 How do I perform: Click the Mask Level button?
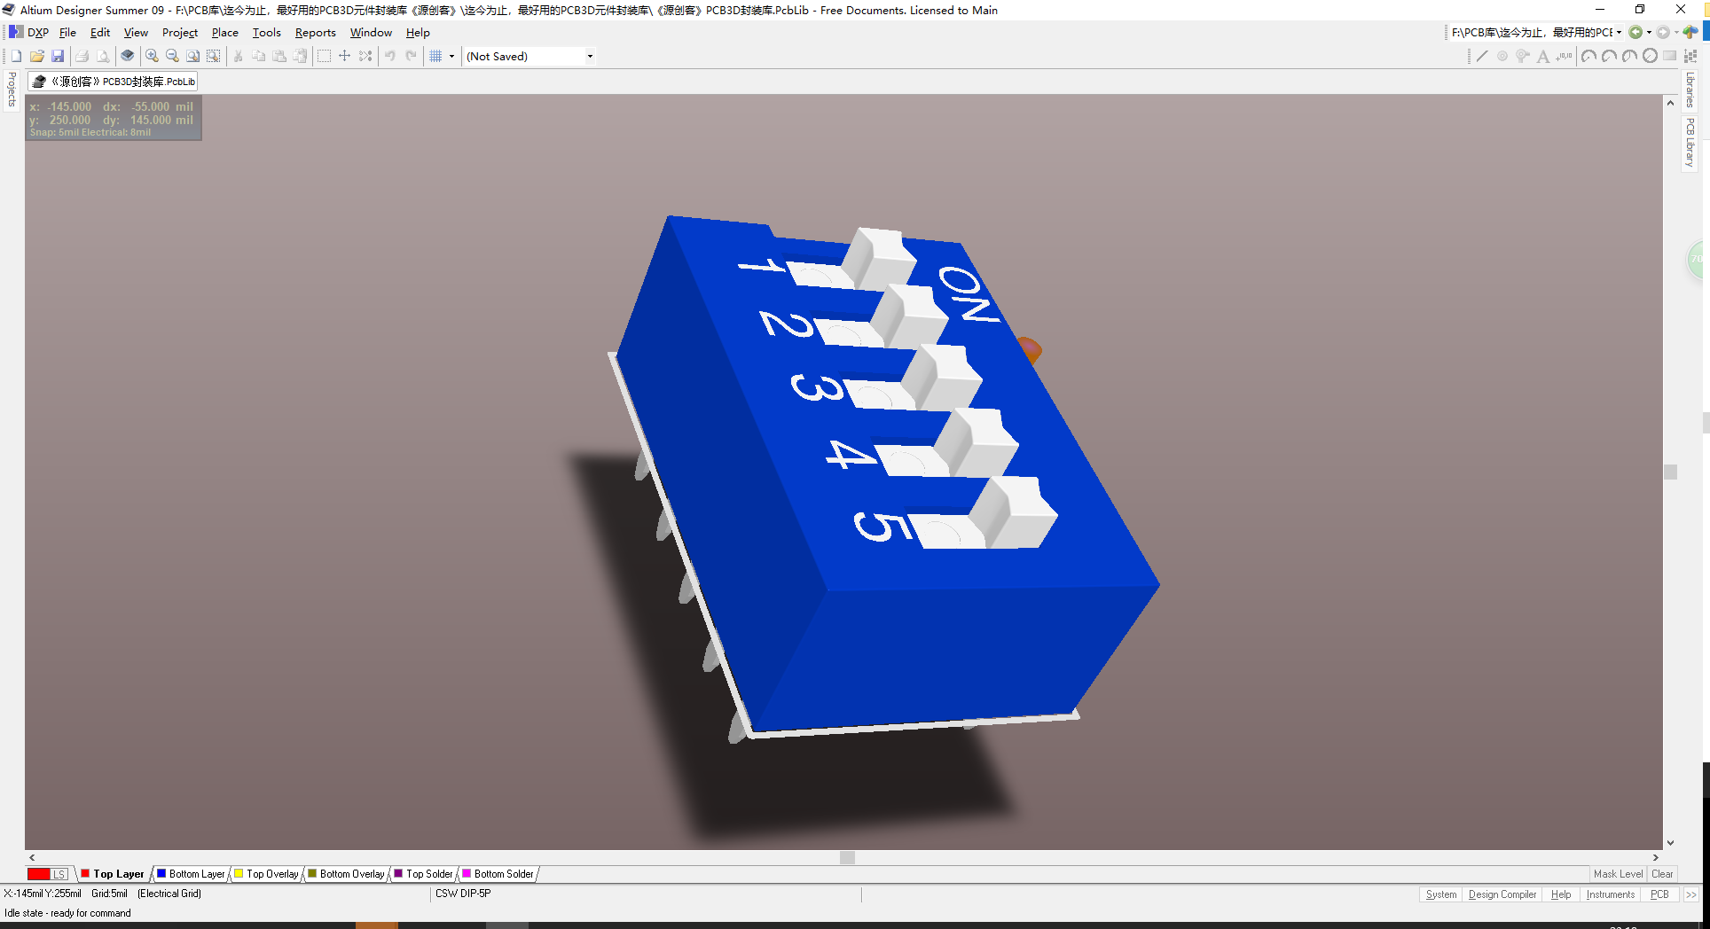[x=1618, y=874]
